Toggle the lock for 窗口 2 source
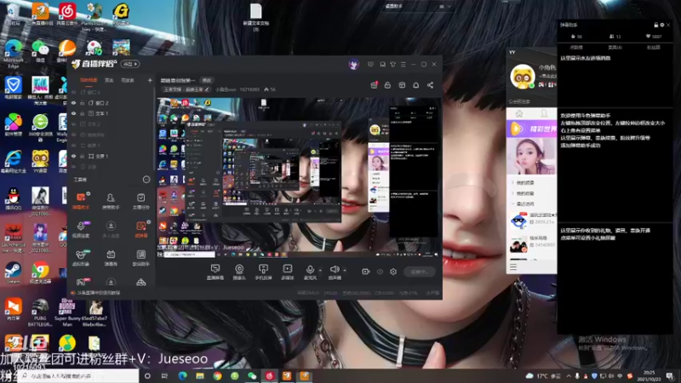This screenshot has width=681, height=383. click(82, 103)
